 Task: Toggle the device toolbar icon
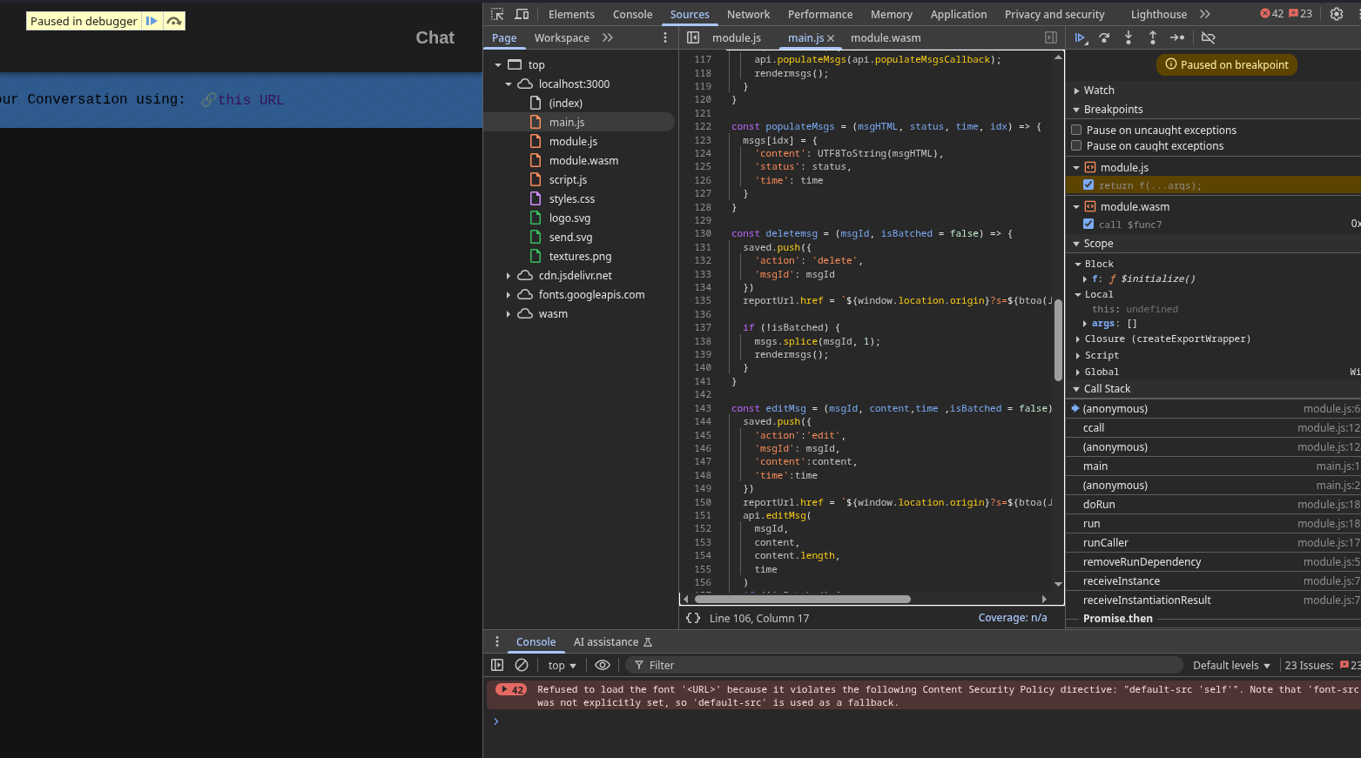tap(522, 14)
